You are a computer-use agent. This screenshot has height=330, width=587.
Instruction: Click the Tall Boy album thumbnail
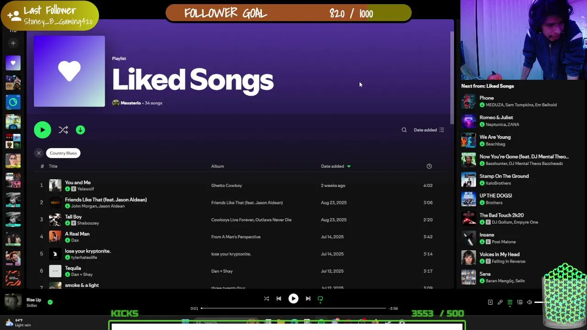coord(55,220)
